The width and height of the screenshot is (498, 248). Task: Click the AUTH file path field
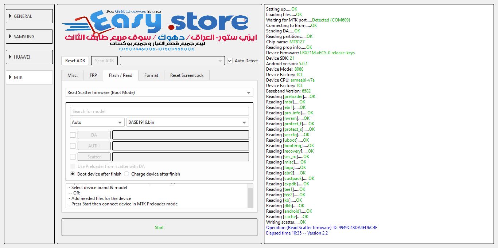pyautogui.click(x=180, y=146)
